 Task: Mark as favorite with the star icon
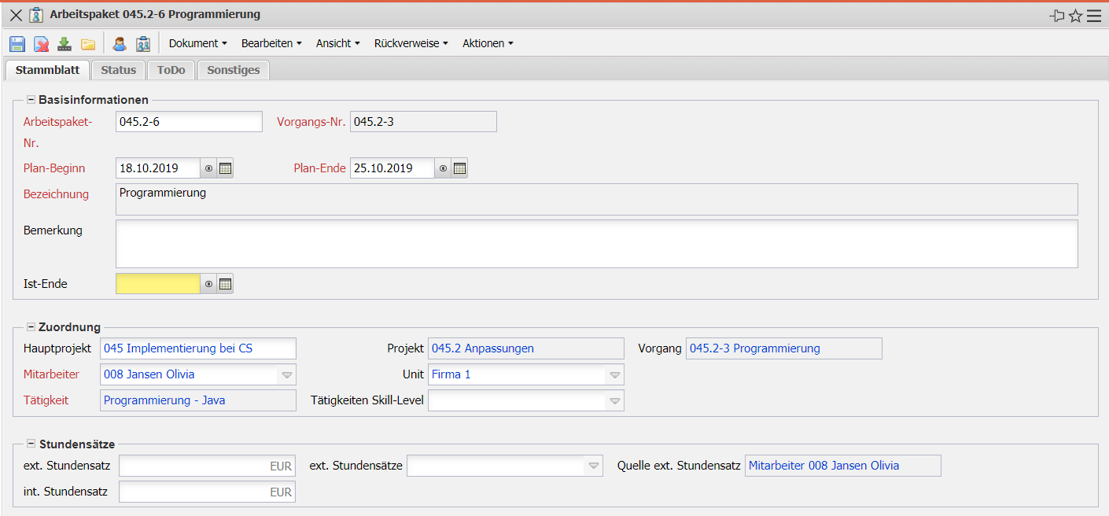[x=1076, y=16]
